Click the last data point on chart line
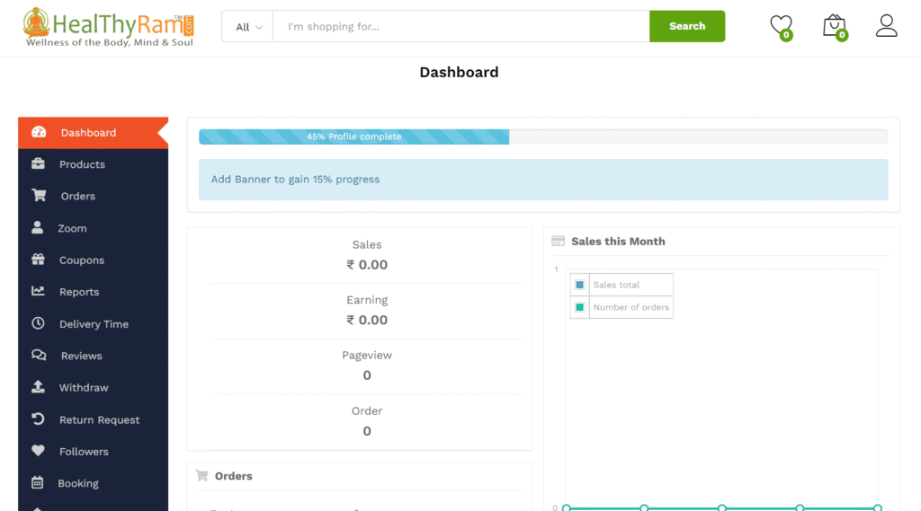 [878, 507]
